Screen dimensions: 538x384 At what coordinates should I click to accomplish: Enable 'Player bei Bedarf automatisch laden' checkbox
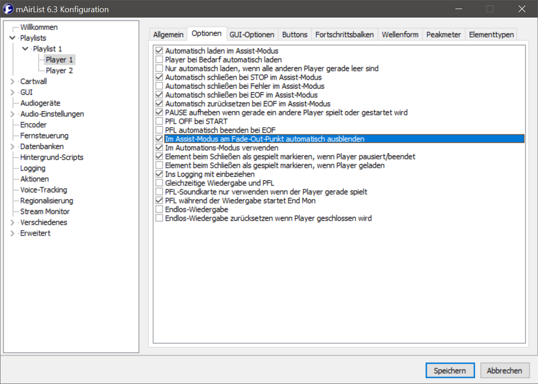pos(159,60)
